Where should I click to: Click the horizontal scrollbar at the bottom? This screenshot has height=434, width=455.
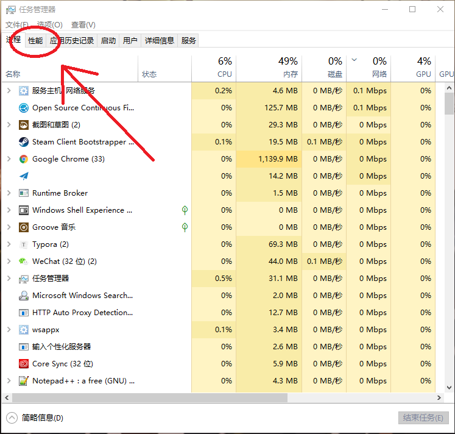(146, 397)
